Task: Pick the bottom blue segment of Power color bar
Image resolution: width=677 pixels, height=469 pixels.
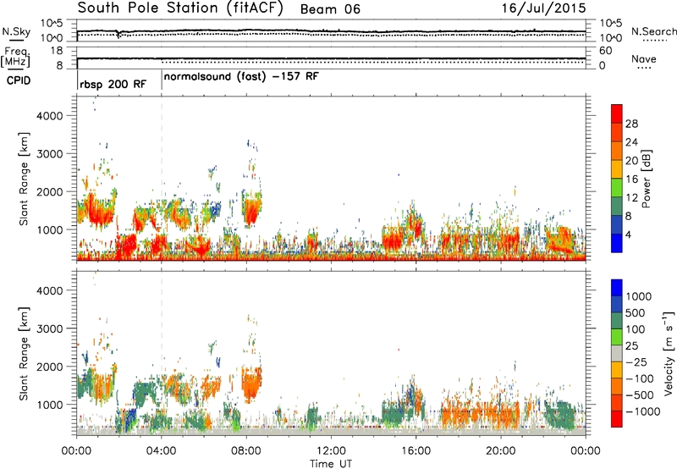Action: [x=617, y=243]
